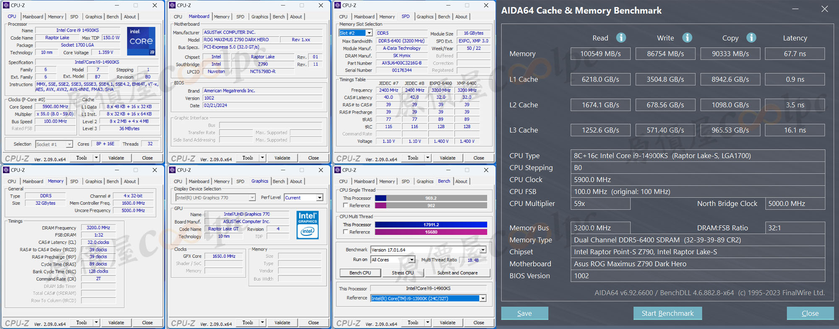Open the Run on All Cores dropdown
The width and height of the screenshot is (839, 329).
[412, 260]
